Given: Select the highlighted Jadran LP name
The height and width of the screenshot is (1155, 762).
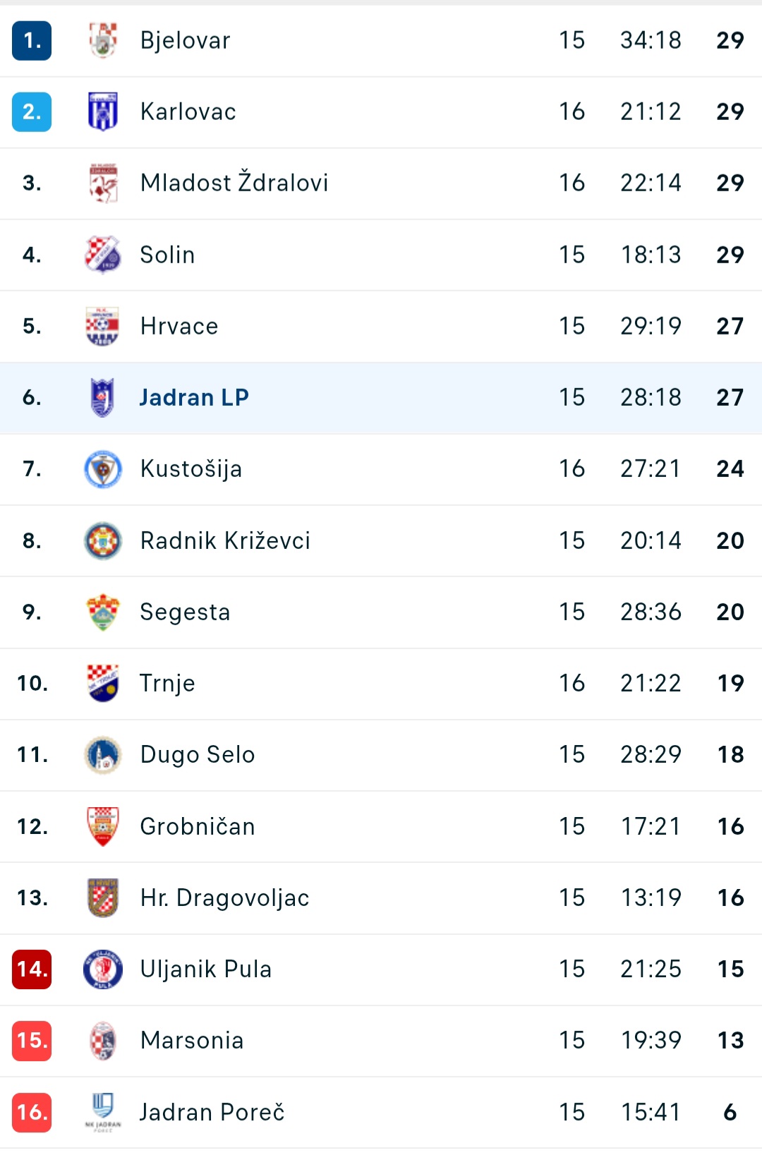Looking at the screenshot, I should click(194, 397).
